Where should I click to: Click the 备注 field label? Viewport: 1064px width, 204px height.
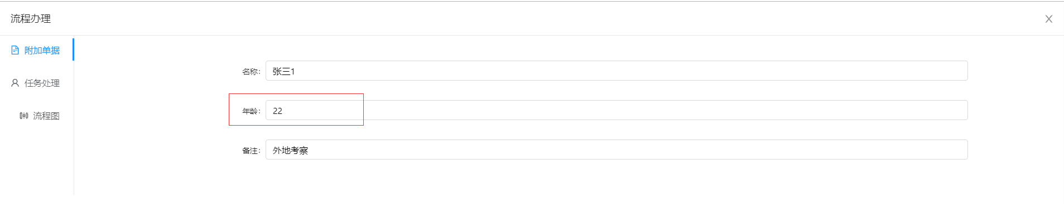tap(251, 151)
